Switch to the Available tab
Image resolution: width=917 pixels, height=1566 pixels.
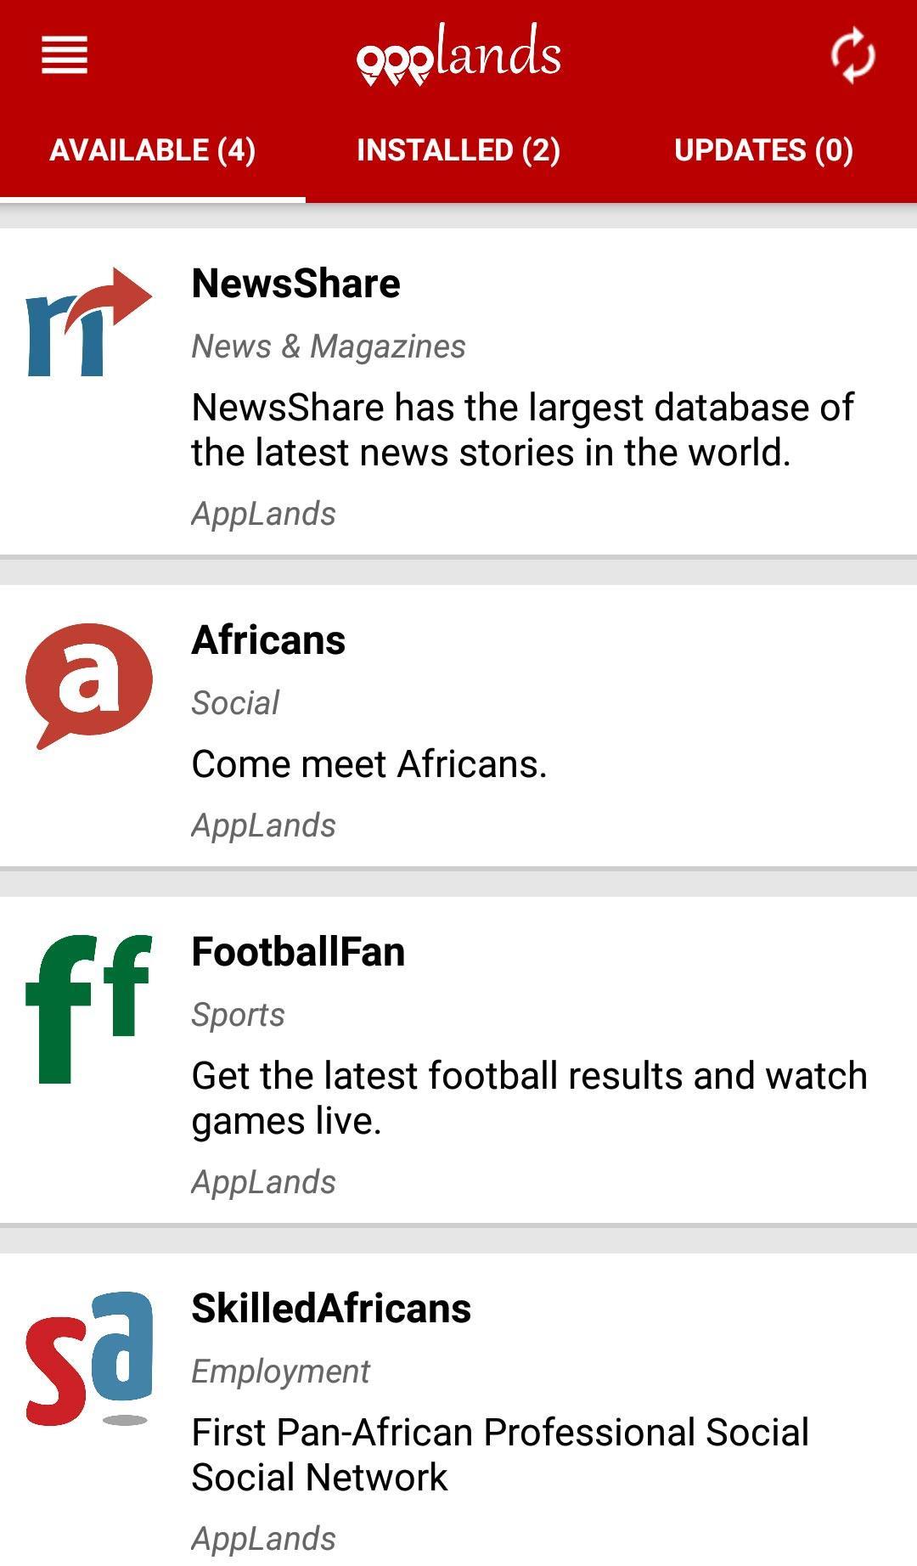click(153, 150)
